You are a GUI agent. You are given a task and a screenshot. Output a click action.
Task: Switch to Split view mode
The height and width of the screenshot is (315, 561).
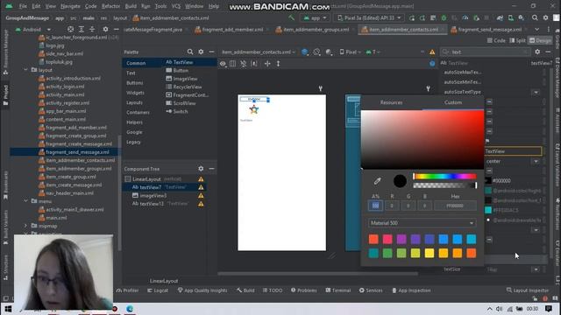pos(517,41)
